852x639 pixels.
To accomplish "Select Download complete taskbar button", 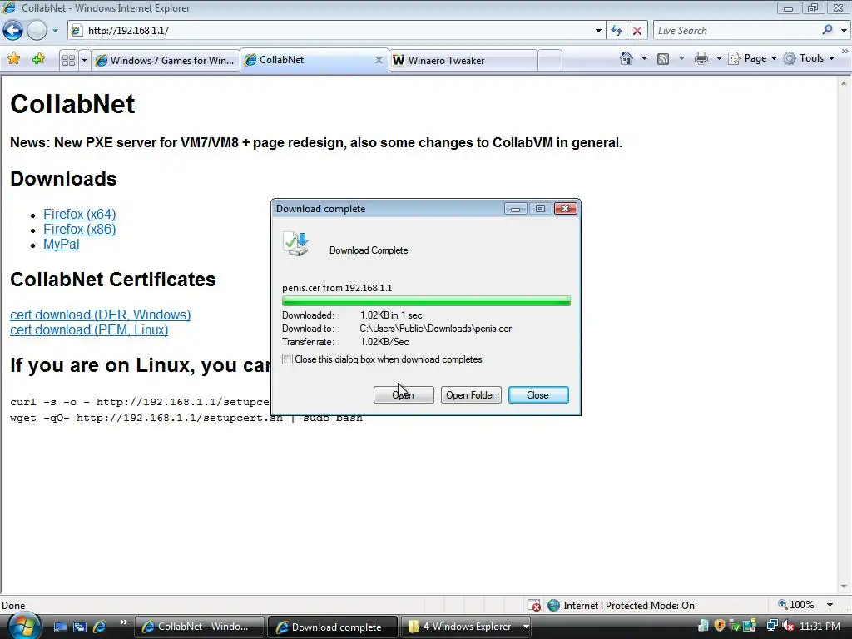I will click(333, 627).
